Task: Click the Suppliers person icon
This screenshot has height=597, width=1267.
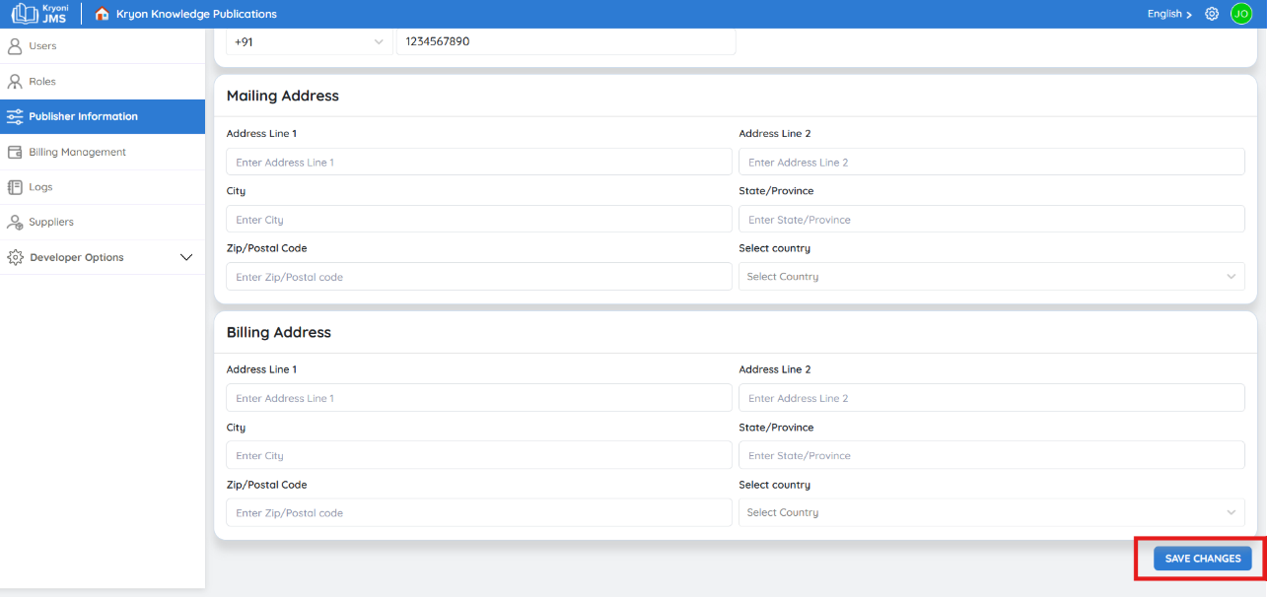Action: tap(15, 223)
